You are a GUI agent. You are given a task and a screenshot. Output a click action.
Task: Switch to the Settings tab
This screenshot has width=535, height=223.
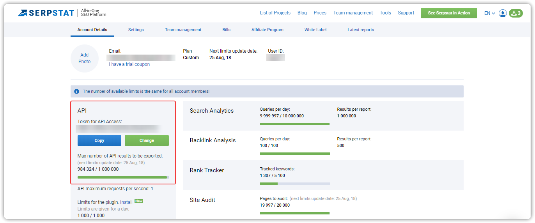pyautogui.click(x=136, y=30)
